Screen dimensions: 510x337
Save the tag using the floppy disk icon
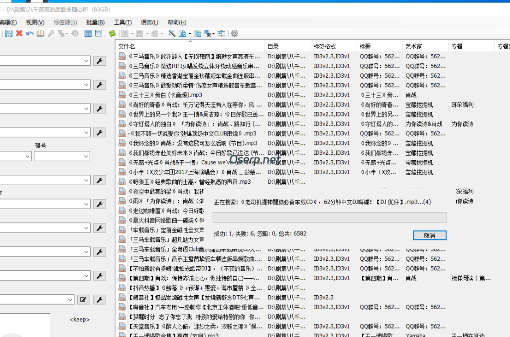(9, 33)
